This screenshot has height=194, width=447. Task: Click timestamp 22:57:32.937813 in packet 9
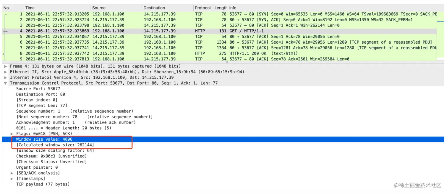(57, 59)
